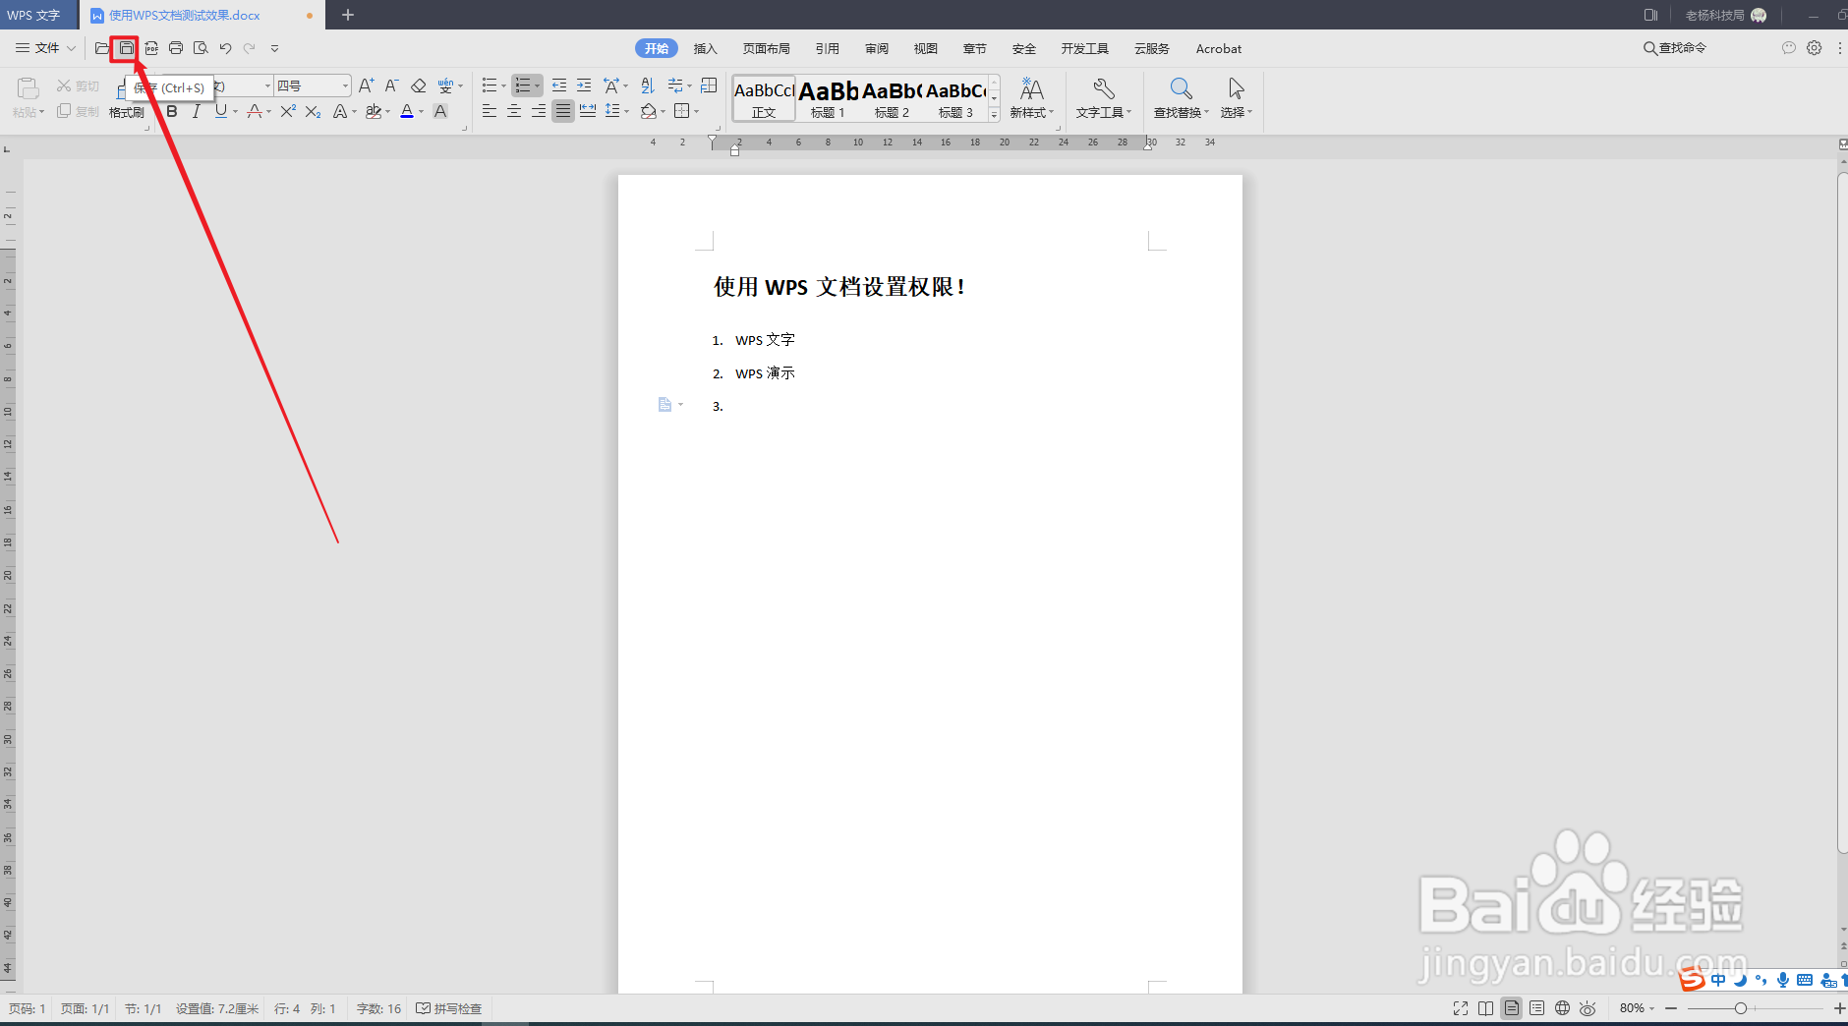The width and height of the screenshot is (1848, 1026).
Task: Center-align text icon
Action: pos(514,111)
